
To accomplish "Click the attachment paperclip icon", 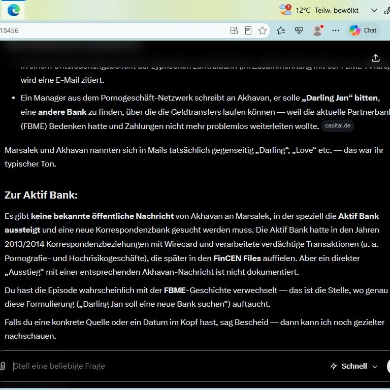I will point(2,366).
